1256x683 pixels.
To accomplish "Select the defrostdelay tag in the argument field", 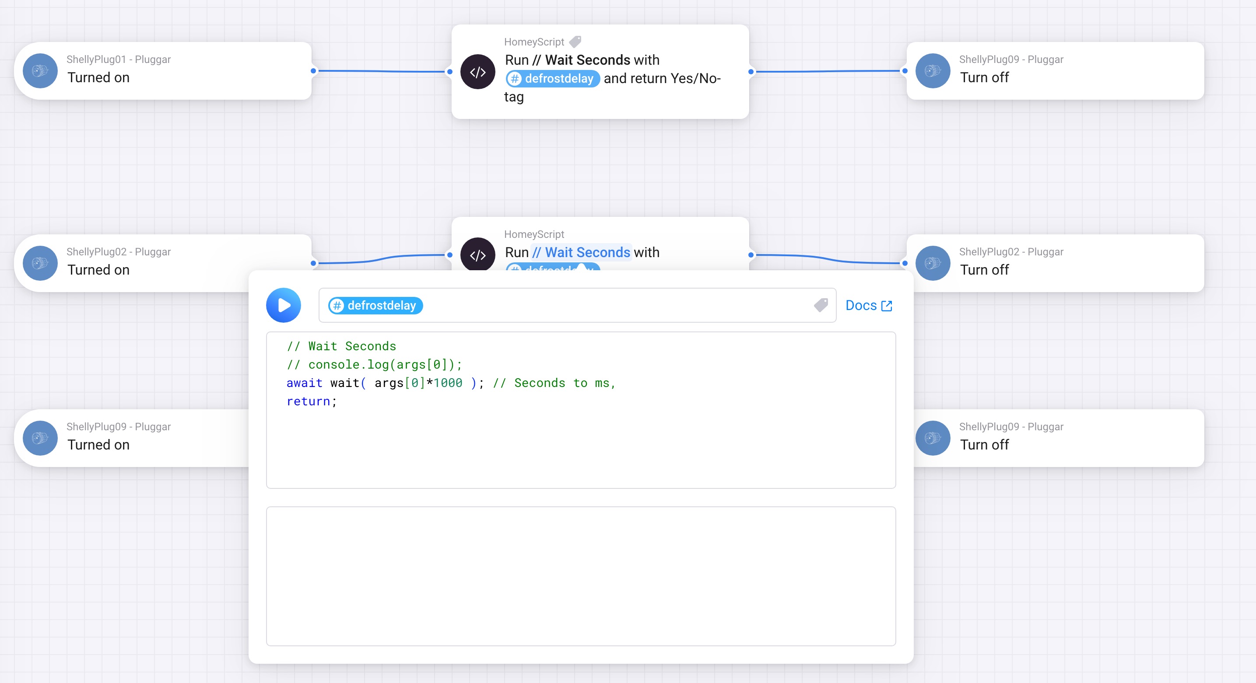I will coord(375,306).
